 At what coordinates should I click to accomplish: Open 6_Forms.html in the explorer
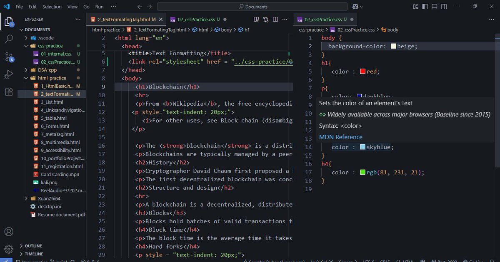[x=55, y=126]
